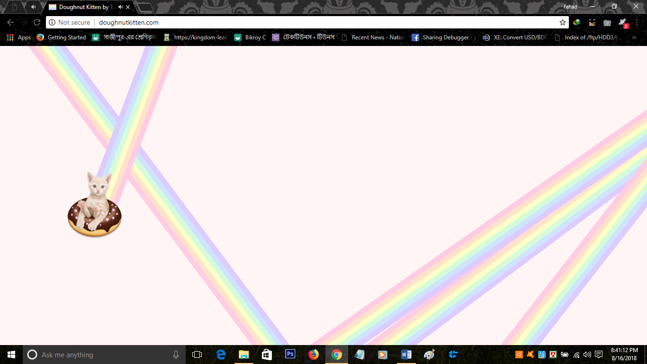Open the Bikroy bookmark

click(250, 37)
